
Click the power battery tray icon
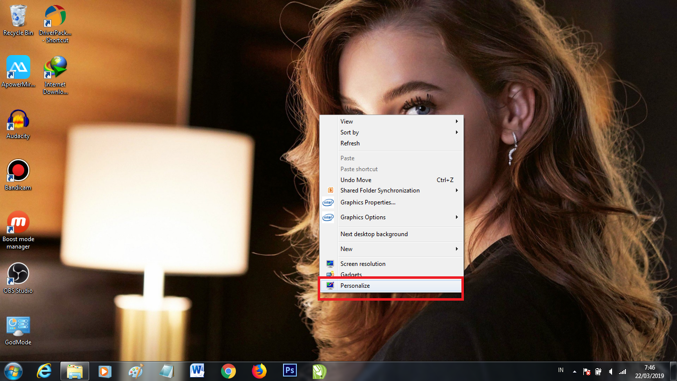(599, 371)
